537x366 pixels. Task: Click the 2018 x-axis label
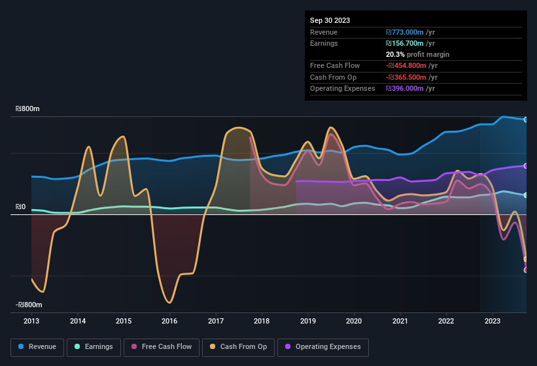[x=262, y=321]
